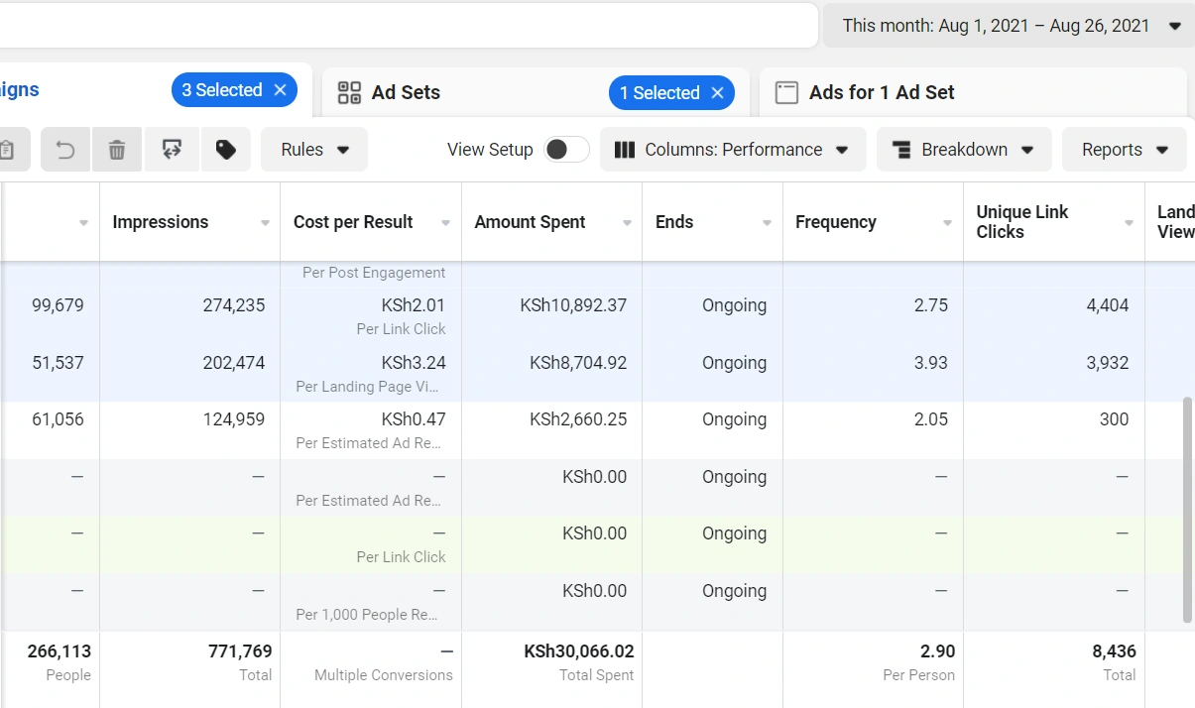This screenshot has width=1195, height=708.
Task: Click the 61,056 reach value
Action: (x=58, y=419)
